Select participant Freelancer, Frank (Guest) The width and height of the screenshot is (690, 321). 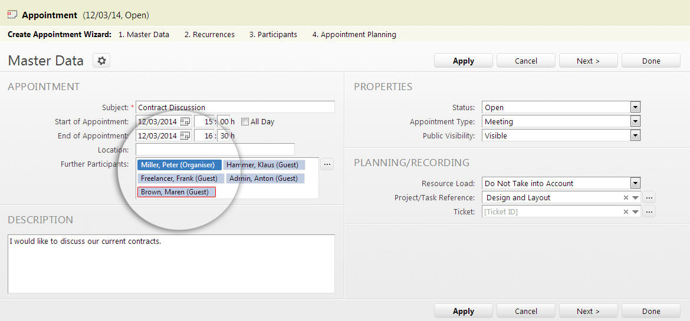coord(180,178)
